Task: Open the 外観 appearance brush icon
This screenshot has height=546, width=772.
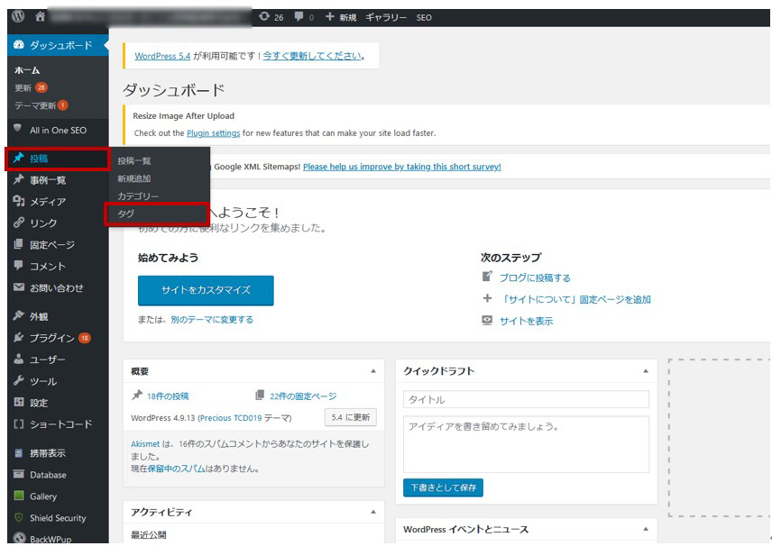Action: pyautogui.click(x=19, y=316)
